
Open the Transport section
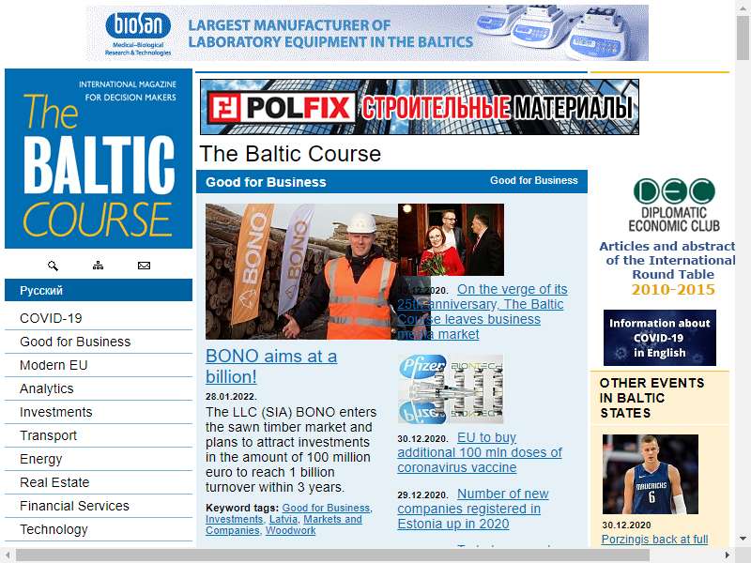(99, 435)
